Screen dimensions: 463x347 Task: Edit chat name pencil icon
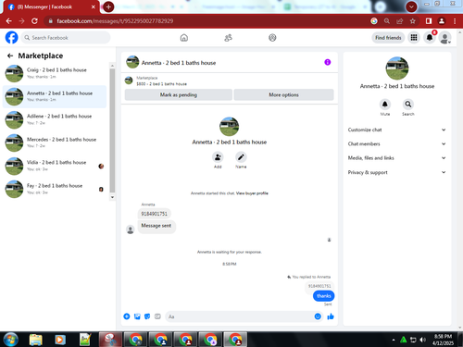(x=241, y=157)
